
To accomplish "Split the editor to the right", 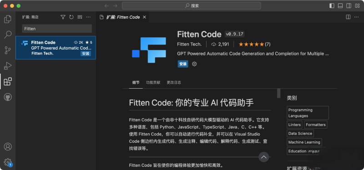I will [x=348, y=17].
